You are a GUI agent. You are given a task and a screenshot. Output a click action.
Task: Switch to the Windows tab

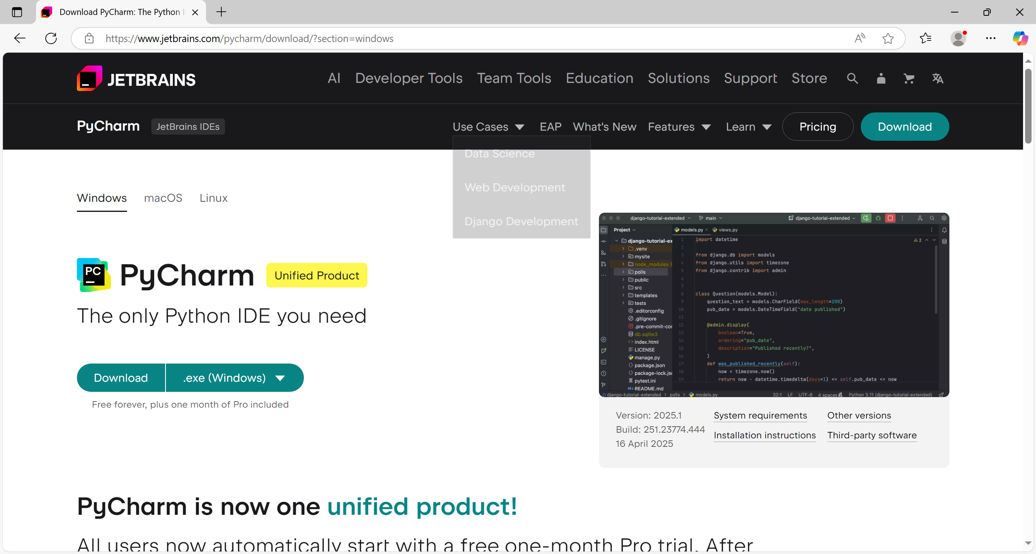(102, 198)
